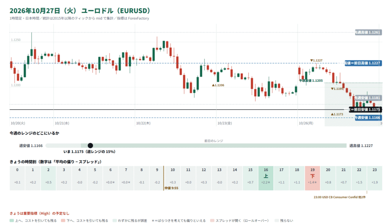Select the hour 23 cell with +1.9

click(x=374, y=178)
